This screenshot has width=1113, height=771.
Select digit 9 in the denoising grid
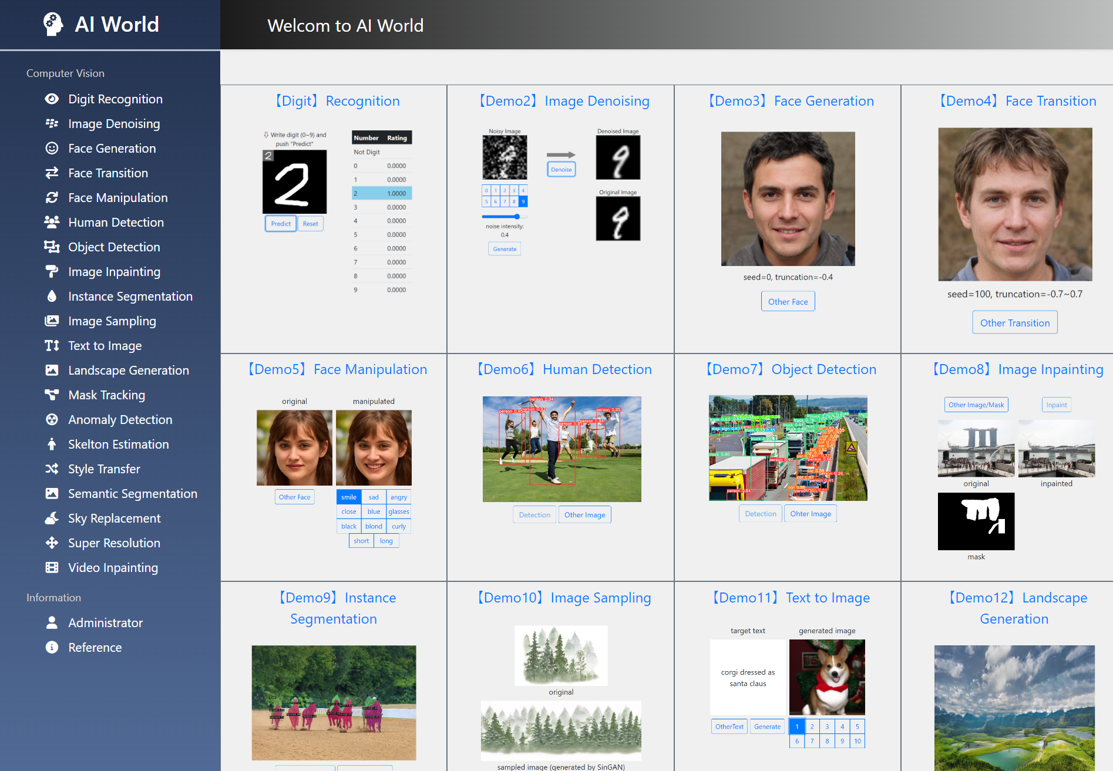pyautogui.click(x=523, y=201)
